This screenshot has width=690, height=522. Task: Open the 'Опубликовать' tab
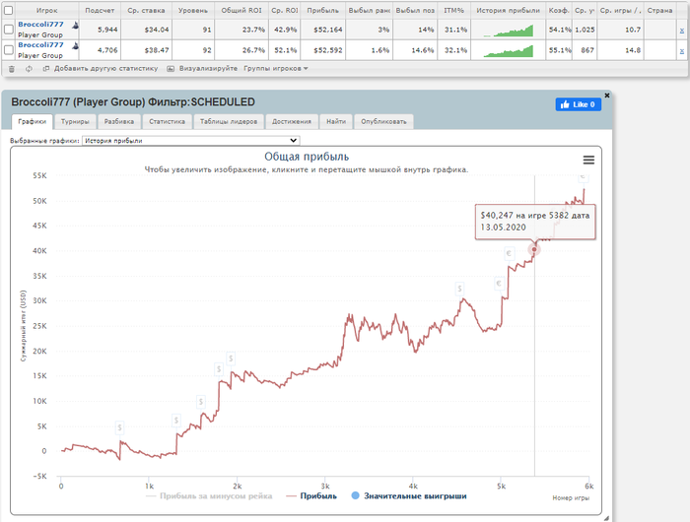point(383,121)
